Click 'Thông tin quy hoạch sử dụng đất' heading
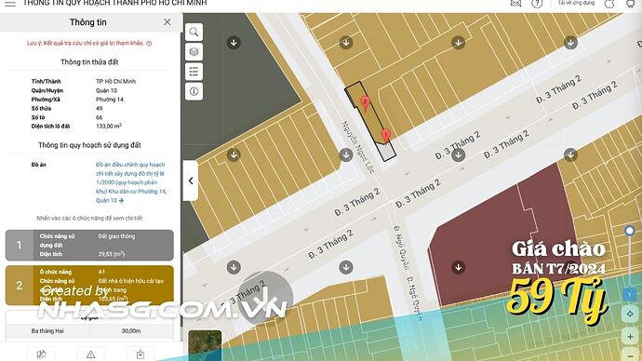The image size is (642, 361). [89, 145]
